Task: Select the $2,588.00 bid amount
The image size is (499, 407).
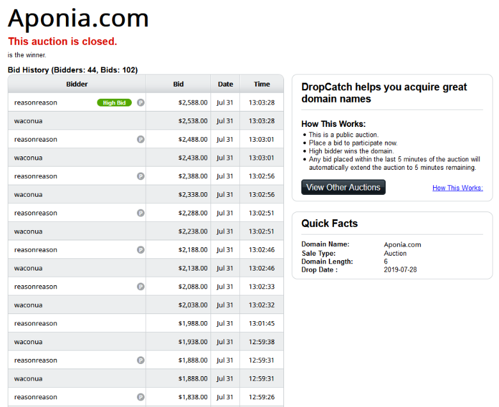Action: [x=193, y=103]
